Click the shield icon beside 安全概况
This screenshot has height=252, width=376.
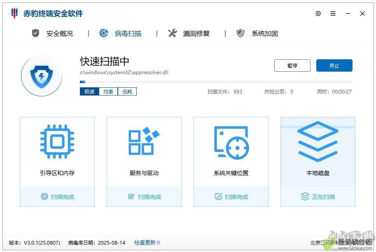pos(35,33)
